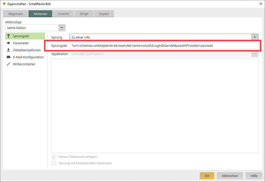Switch to the Allgemein tab
The height and width of the screenshot is (182, 265).
point(15,14)
